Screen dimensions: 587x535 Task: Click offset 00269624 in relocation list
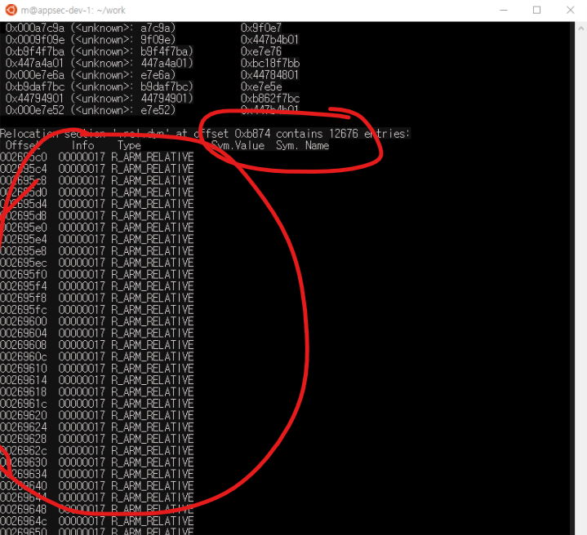(24, 427)
